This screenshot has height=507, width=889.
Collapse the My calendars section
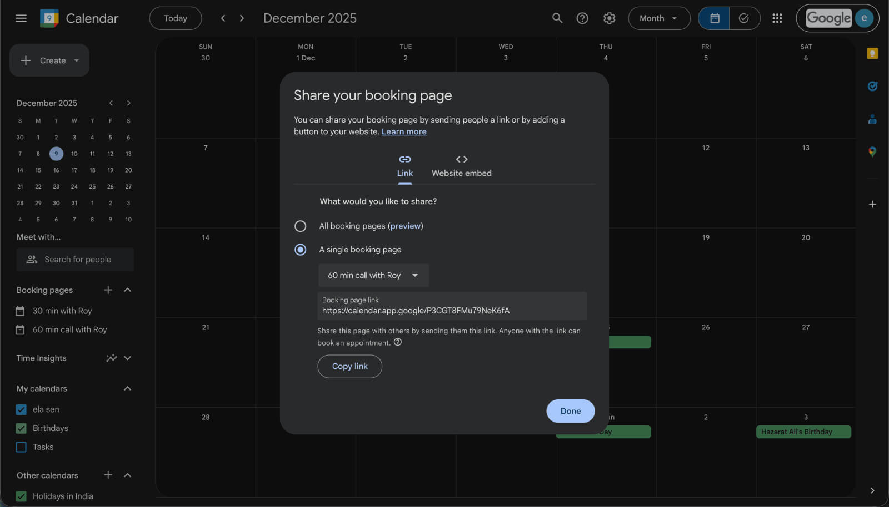[x=127, y=388]
